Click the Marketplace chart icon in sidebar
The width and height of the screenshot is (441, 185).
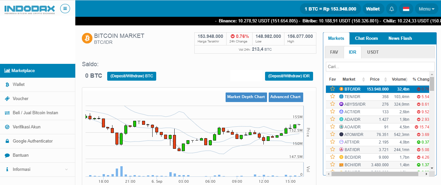(7, 70)
